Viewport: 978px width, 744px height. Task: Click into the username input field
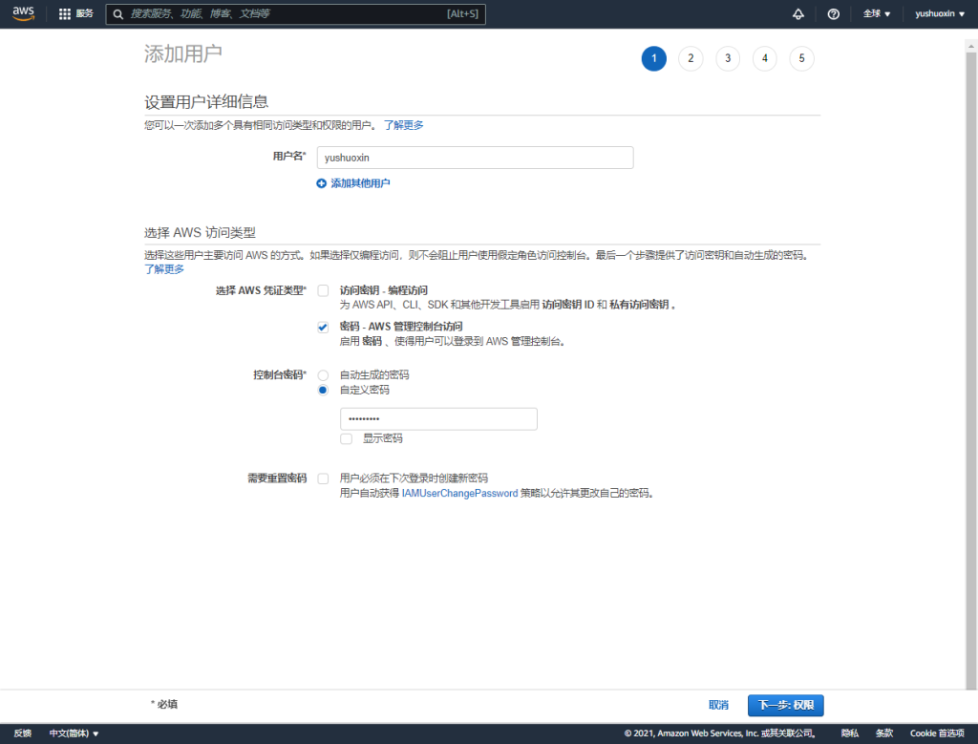tap(475, 158)
